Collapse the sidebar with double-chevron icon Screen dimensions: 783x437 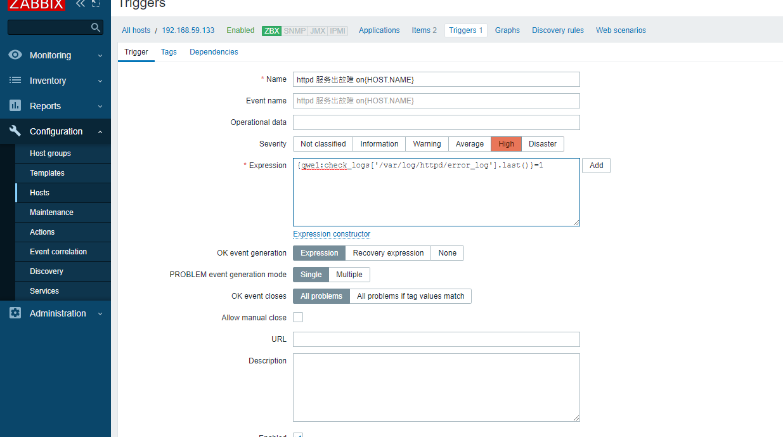tap(81, 4)
